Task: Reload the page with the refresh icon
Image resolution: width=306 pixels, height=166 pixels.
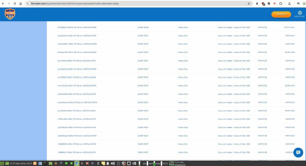Action: coord(15,4)
